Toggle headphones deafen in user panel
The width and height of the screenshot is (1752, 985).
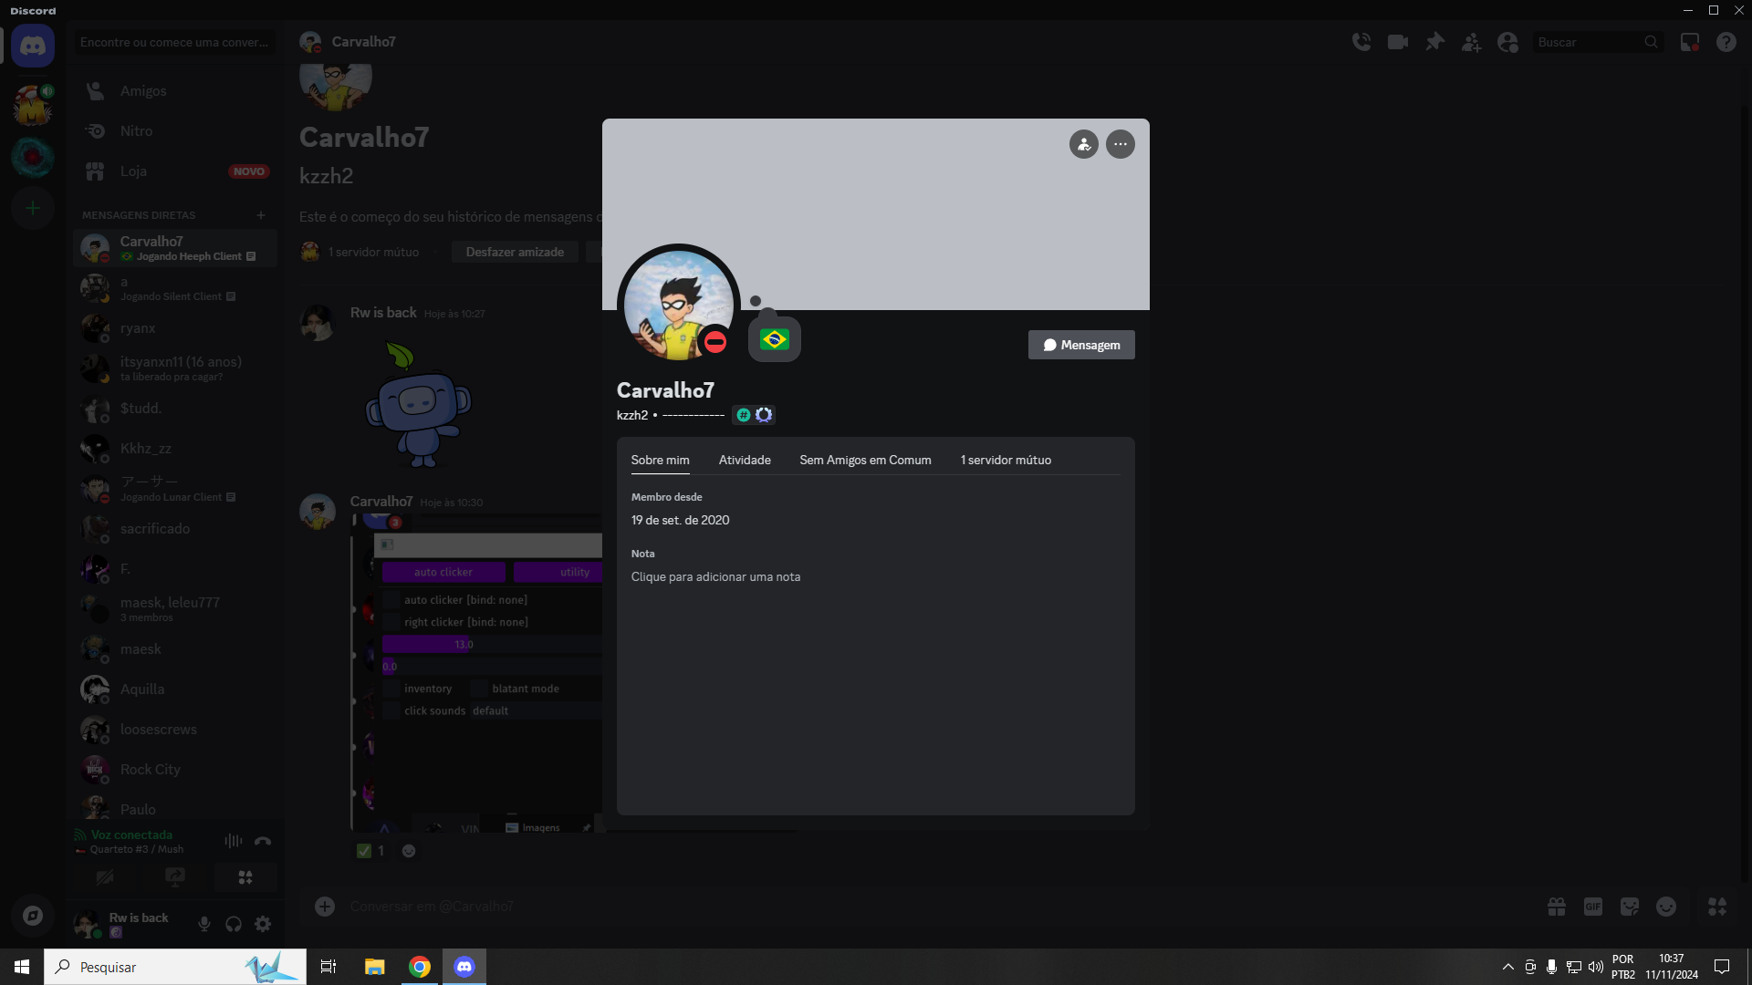click(x=234, y=924)
